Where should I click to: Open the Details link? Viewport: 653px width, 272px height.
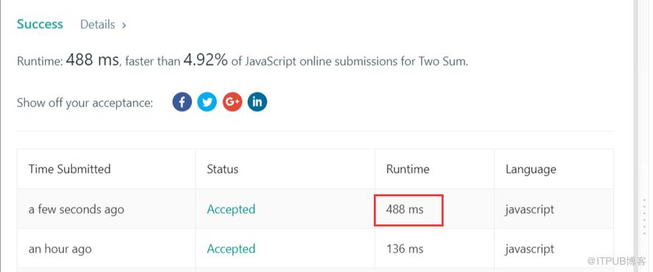click(x=98, y=24)
